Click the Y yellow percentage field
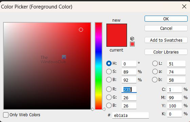 pyautogui.click(x=174, y=106)
